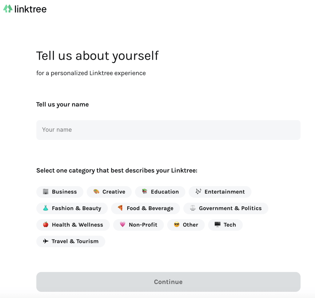Select the Food & Beverage category
The width and height of the screenshot is (315, 298).
(145, 208)
